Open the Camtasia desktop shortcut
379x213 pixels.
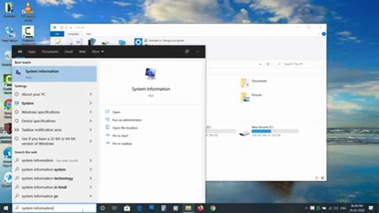[x=28, y=32]
